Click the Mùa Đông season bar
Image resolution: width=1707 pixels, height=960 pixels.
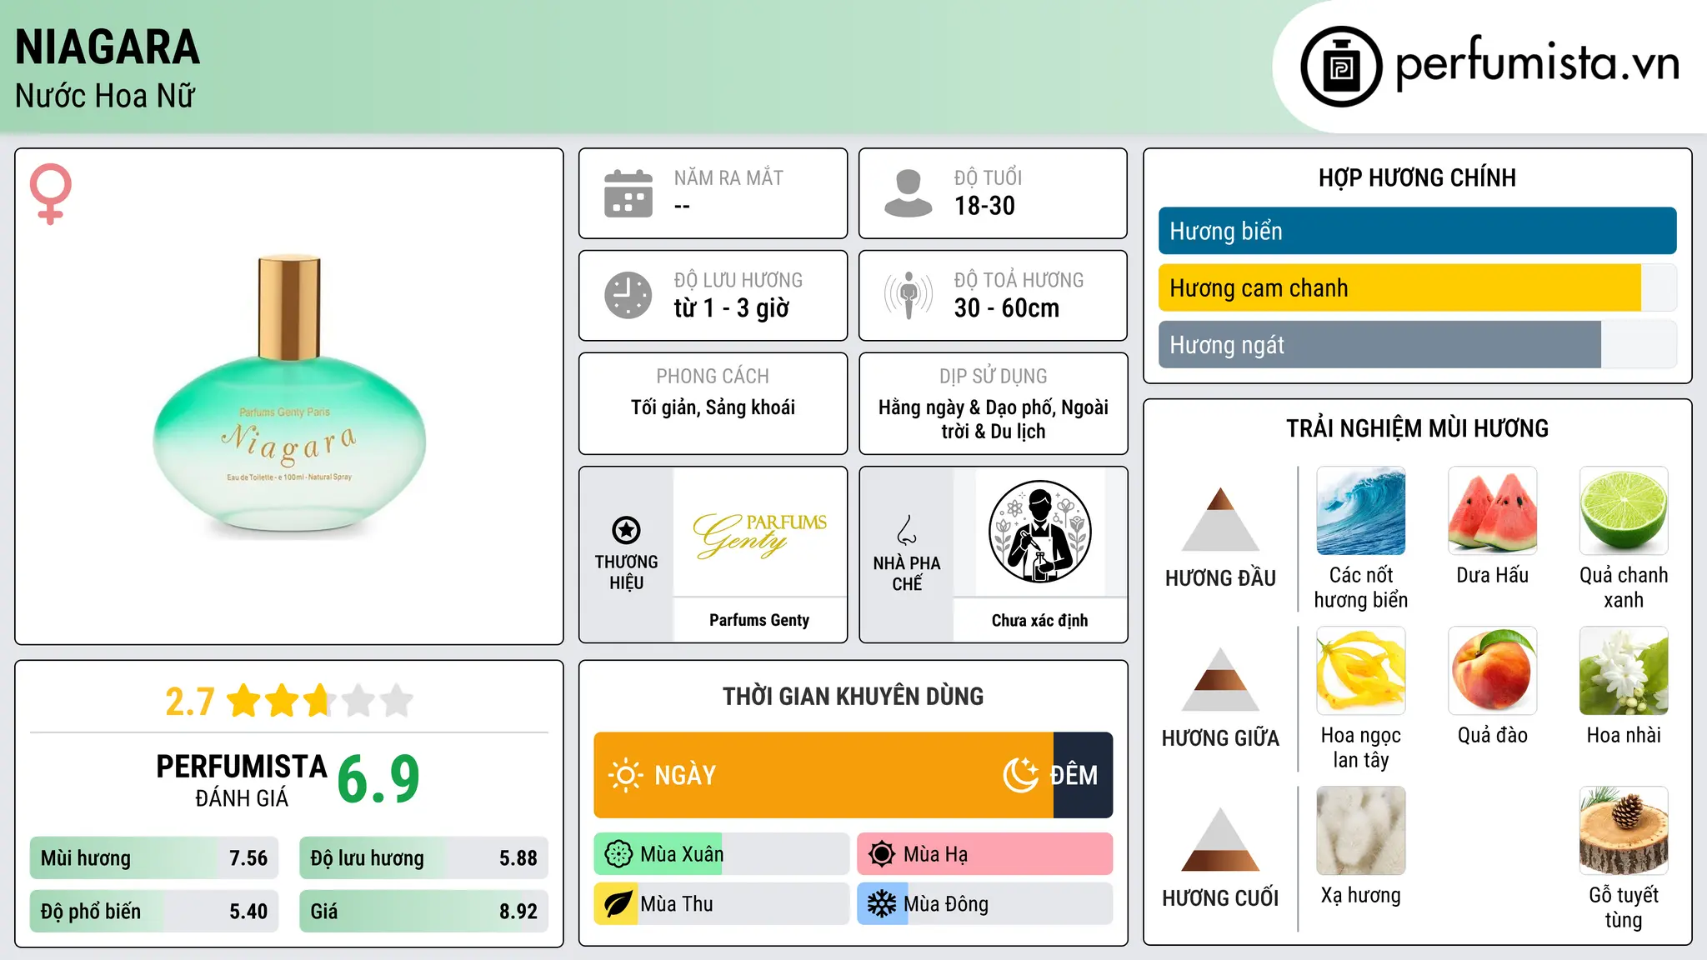(985, 904)
